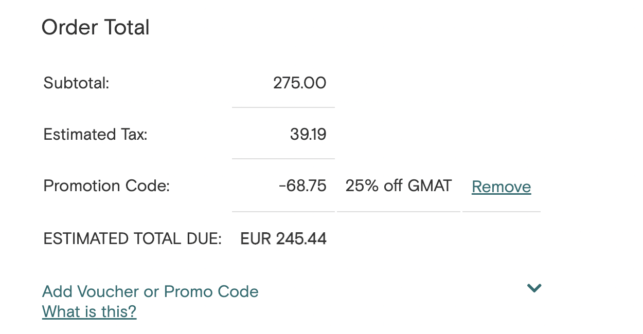
Task: Click the Subtotal label
Action: click(x=76, y=83)
